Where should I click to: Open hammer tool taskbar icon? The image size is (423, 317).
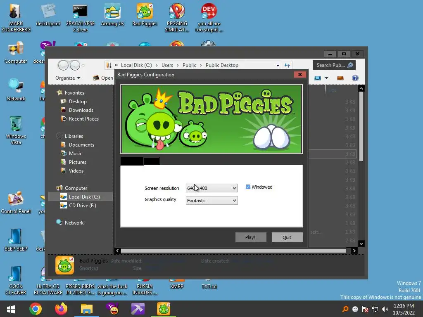(x=138, y=309)
